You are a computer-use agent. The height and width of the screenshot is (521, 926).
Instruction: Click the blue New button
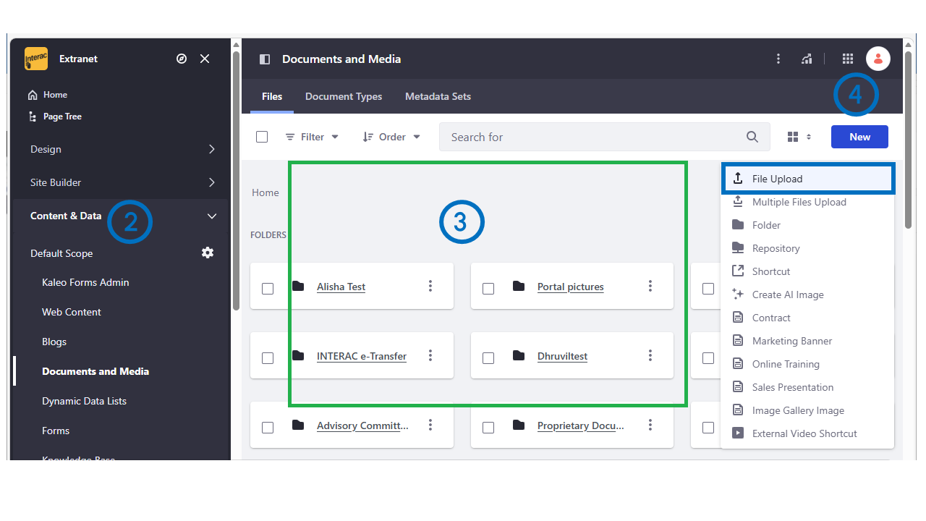859,137
